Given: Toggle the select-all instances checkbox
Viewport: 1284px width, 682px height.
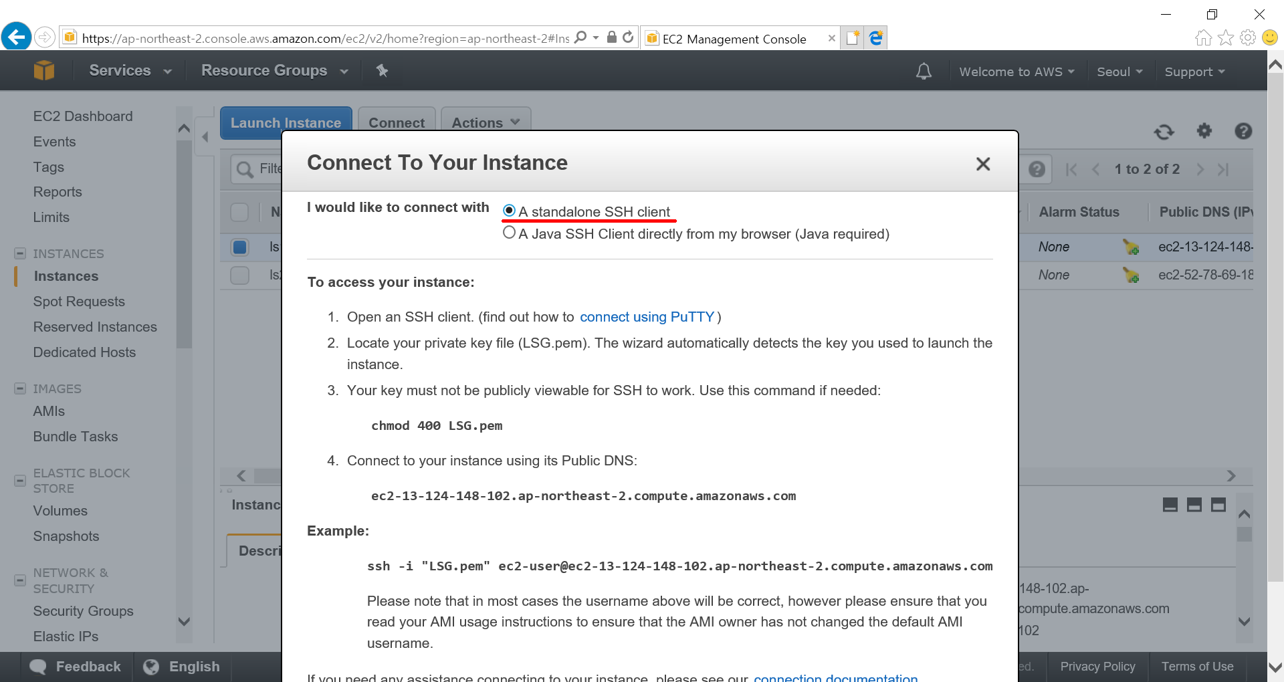Looking at the screenshot, I should pyautogui.click(x=239, y=212).
